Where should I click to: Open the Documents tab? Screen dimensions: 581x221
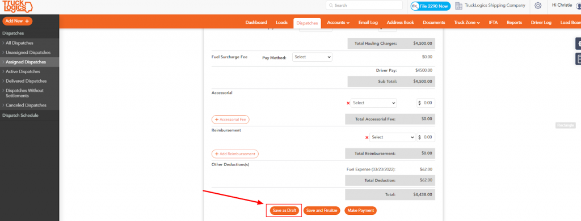(x=434, y=23)
